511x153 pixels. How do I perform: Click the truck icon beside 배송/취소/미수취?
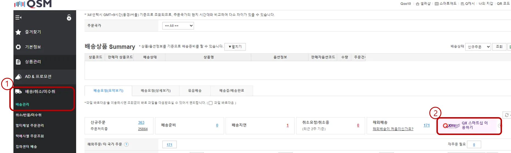18,91
